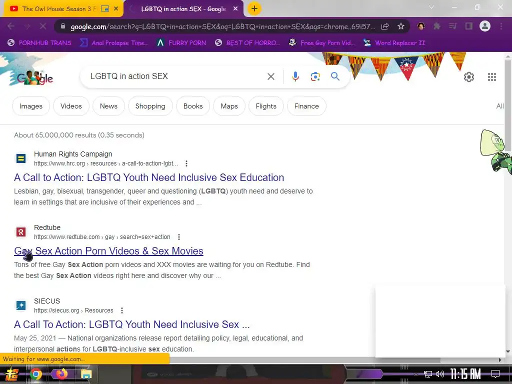Click the scrollbar down arrow
The height and width of the screenshot is (384, 512).
pos(508,351)
